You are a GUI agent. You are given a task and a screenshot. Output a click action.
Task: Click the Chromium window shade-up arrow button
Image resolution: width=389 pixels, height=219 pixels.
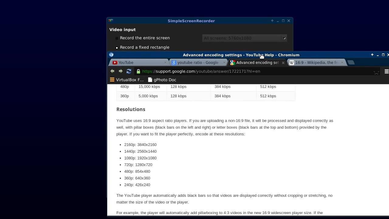372,55
